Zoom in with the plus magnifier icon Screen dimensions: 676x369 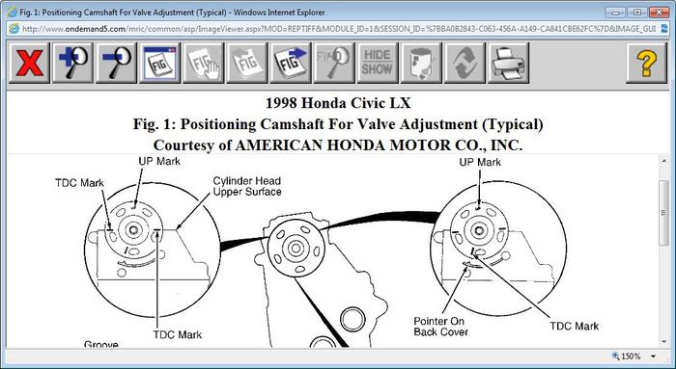click(72, 63)
